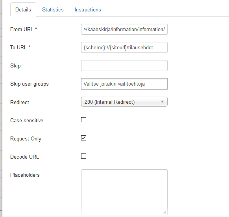Viewport: 229px width, 217px height.
Task: Focus the empty Skip text field
Action: click(124, 65)
